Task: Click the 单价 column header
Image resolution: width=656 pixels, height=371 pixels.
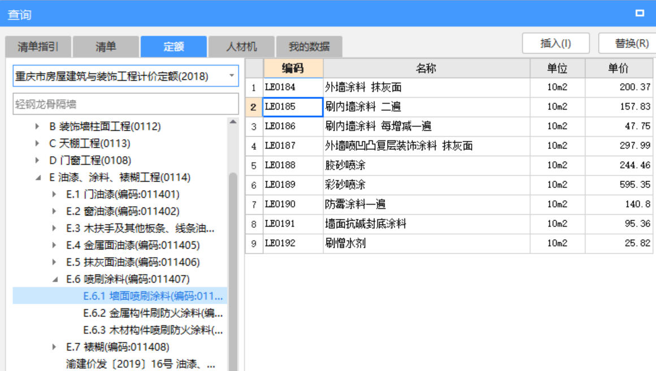Action: (619, 68)
